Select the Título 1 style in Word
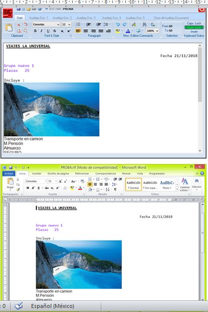Viewport: 208px width, 312px height. pos(166,185)
